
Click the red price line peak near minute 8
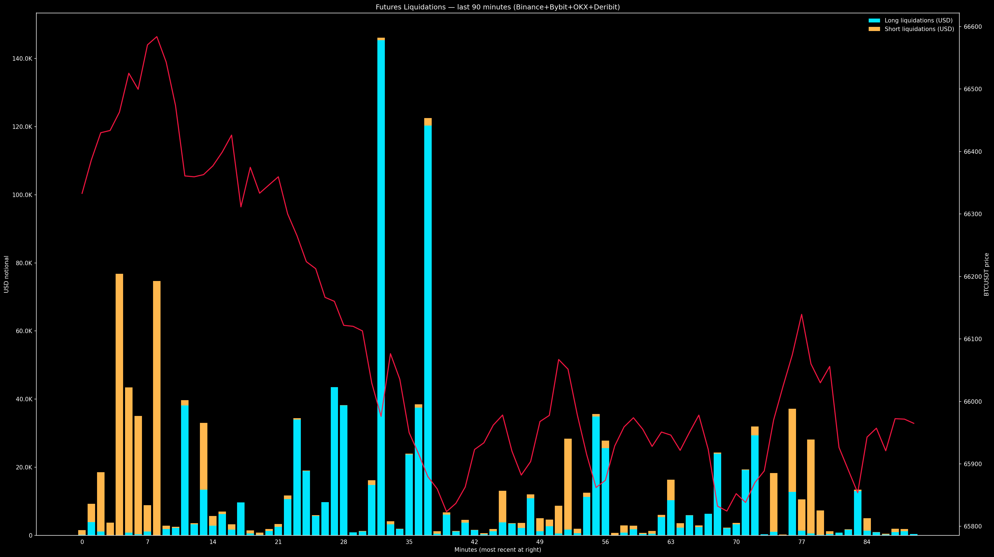tap(157, 37)
